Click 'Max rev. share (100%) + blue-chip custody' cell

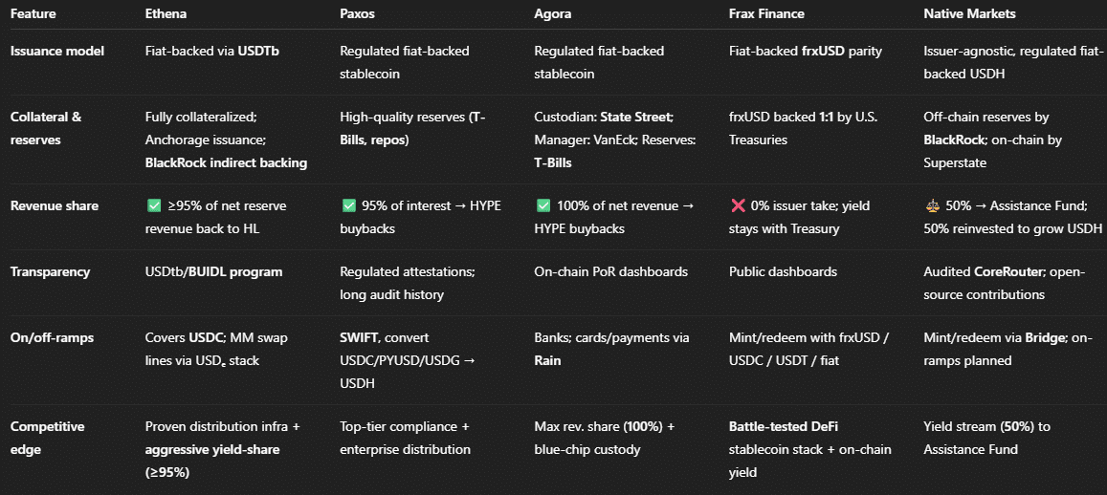point(605,438)
